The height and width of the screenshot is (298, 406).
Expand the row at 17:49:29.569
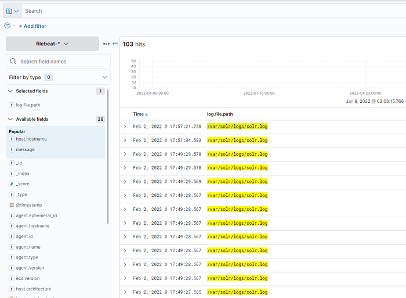(125, 182)
